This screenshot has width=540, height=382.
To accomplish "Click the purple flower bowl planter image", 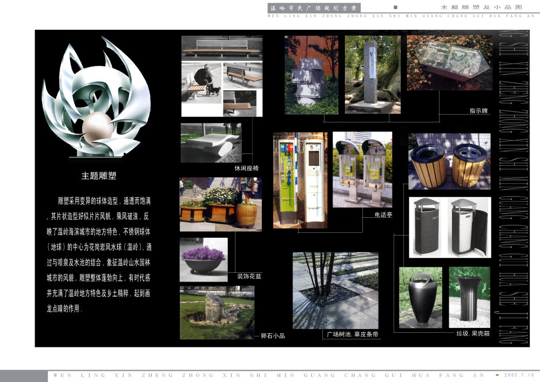I will pos(203,259).
